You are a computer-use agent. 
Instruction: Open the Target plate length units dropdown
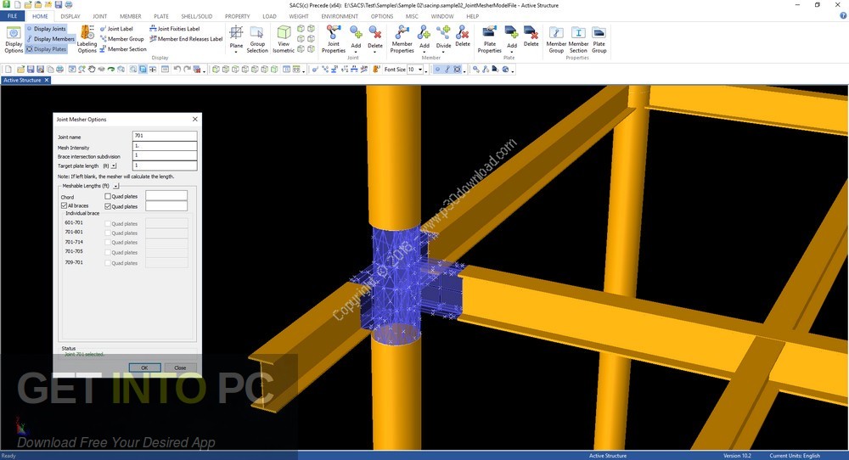pos(114,165)
